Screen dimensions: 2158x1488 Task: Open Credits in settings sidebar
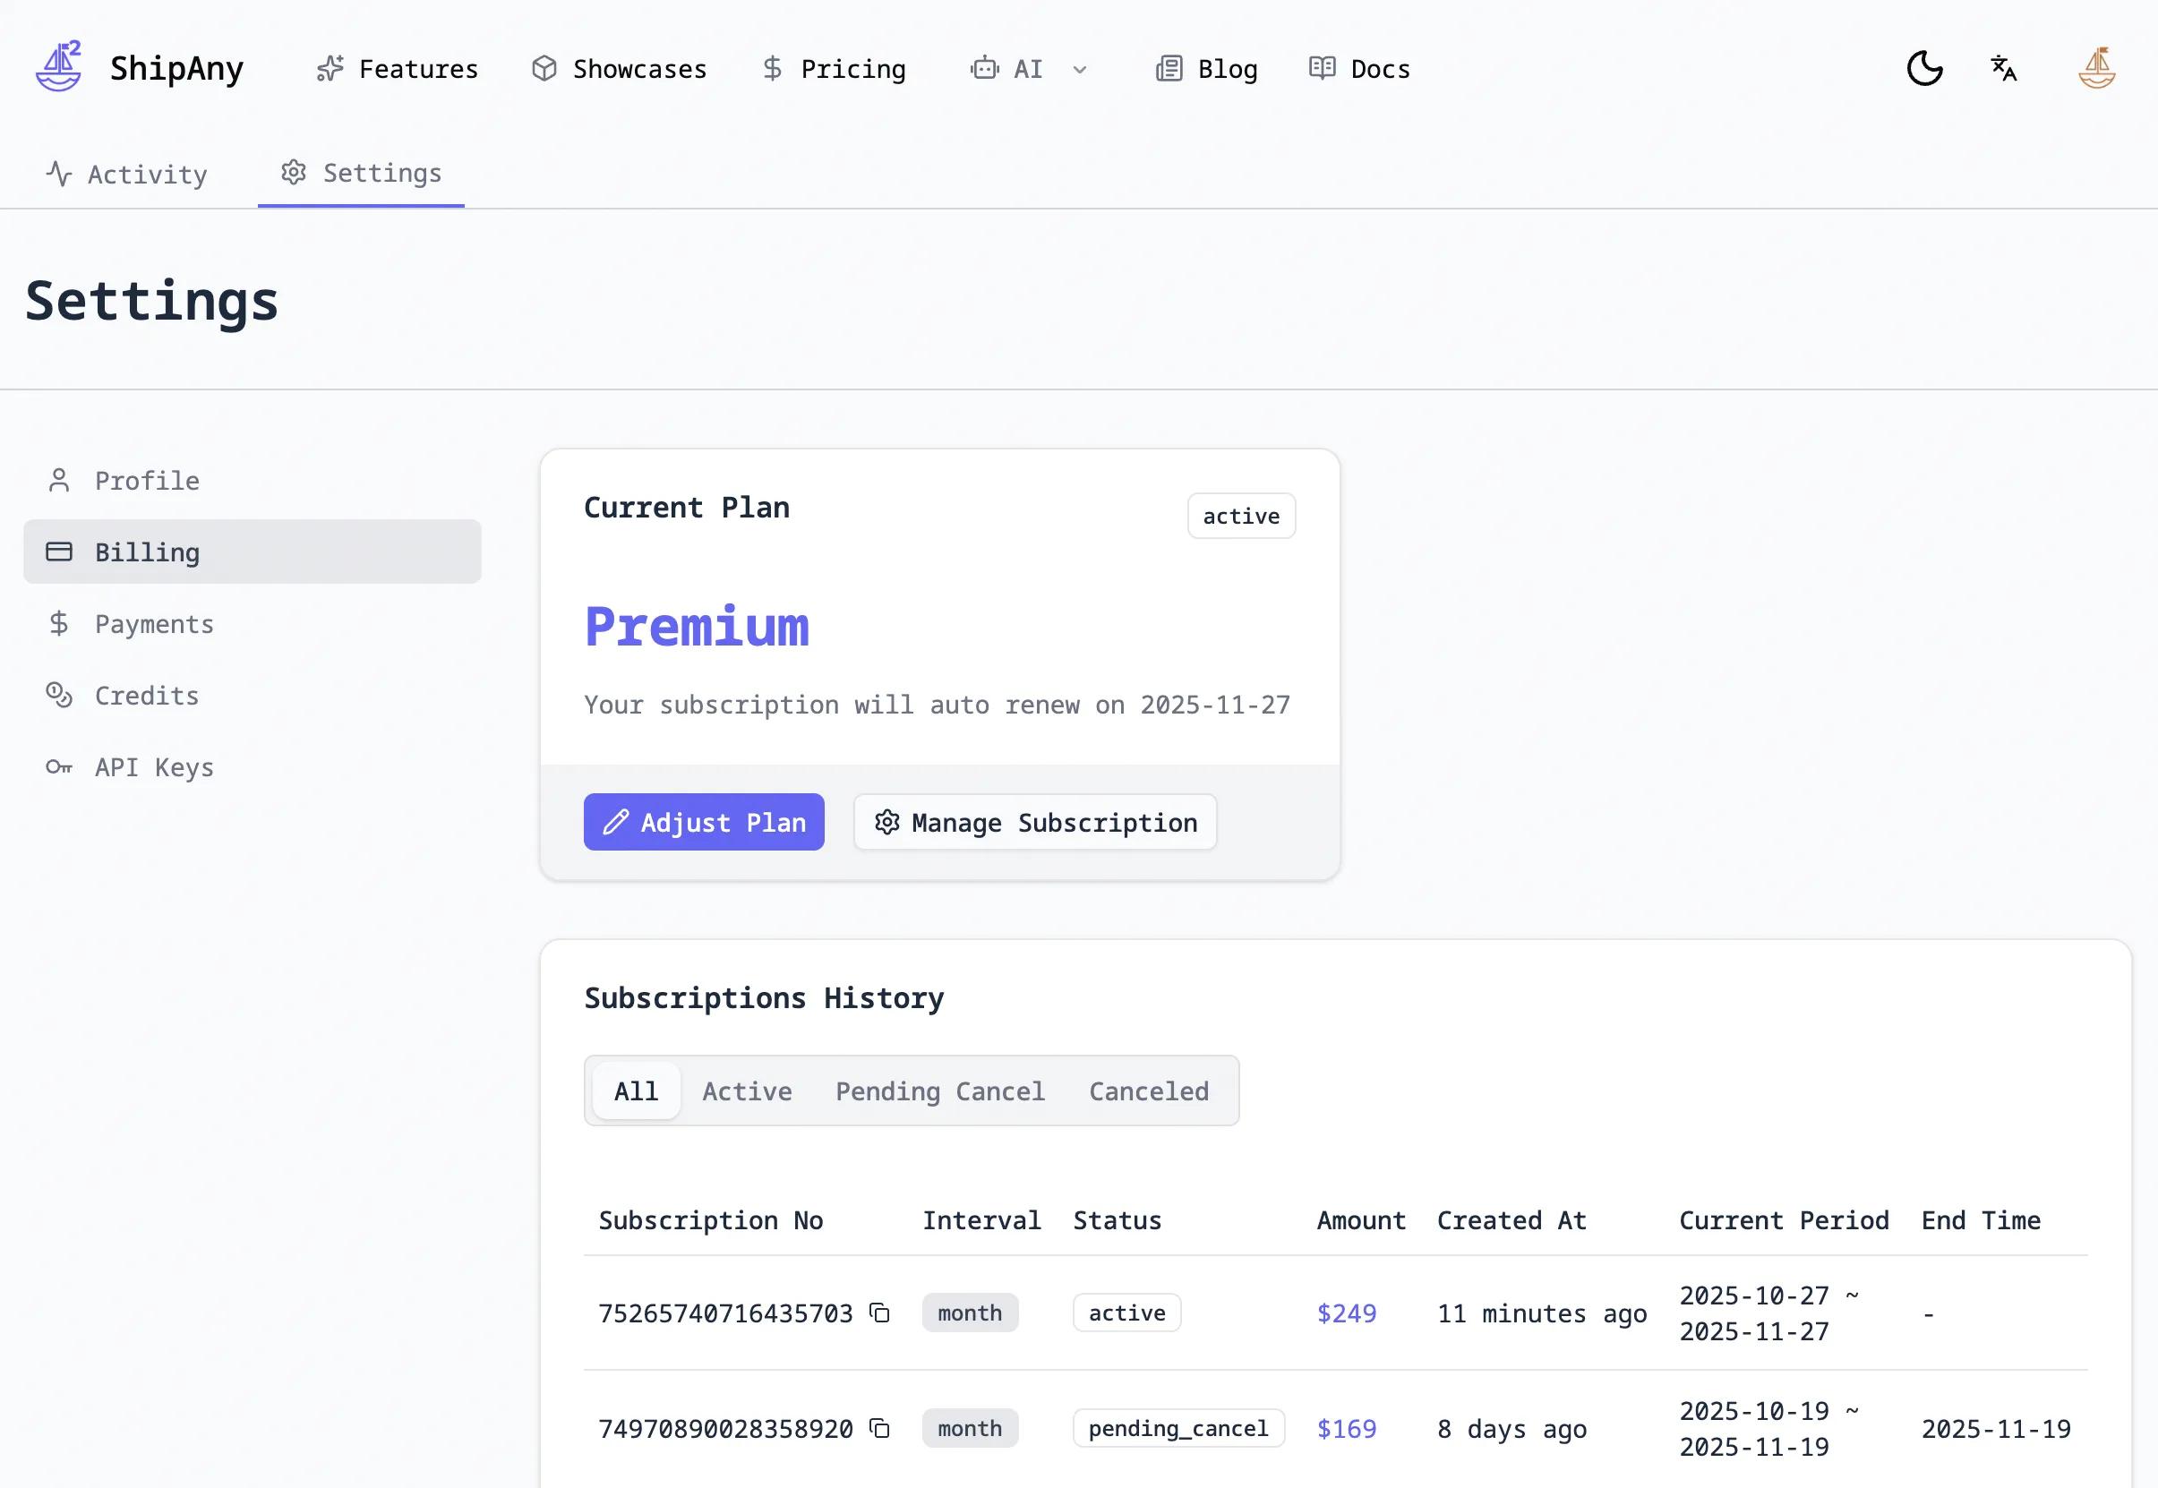pyautogui.click(x=146, y=696)
